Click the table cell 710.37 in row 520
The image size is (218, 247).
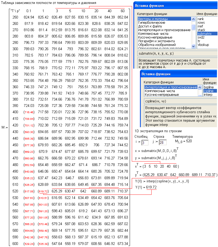tap(123, 191)
